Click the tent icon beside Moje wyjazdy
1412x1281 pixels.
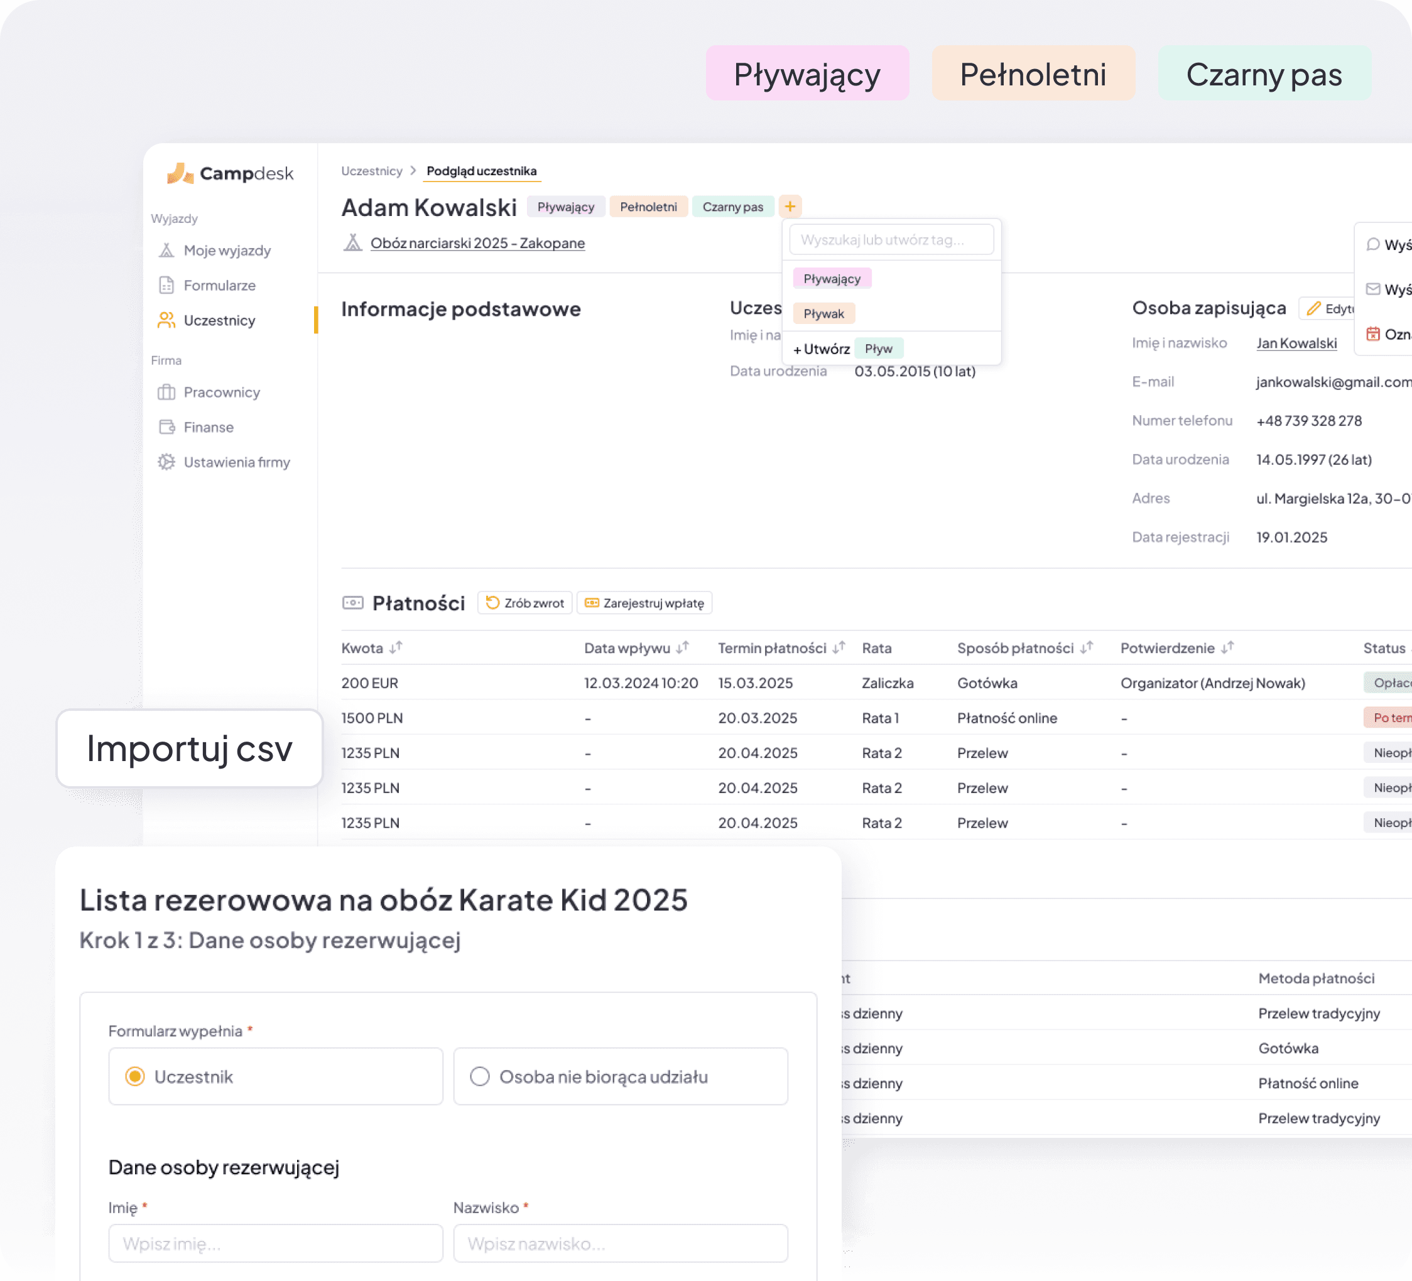pyautogui.click(x=166, y=251)
